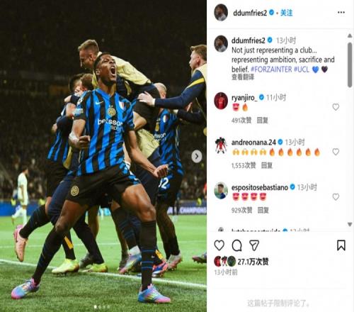Like ryanjiro_'s comment
The height and width of the screenshot is (312, 354).
pos(336,107)
